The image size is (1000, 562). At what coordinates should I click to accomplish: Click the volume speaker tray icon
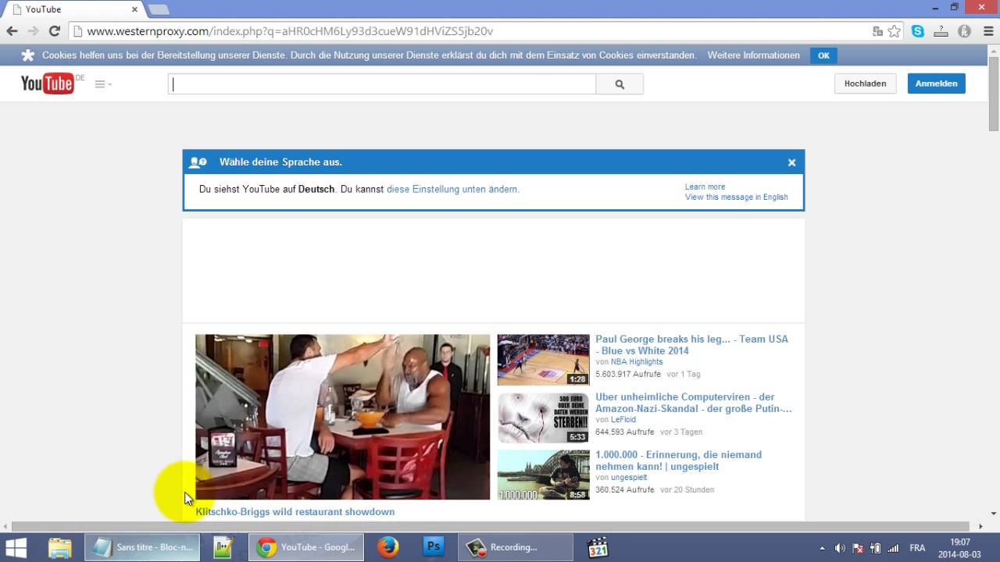(x=840, y=548)
